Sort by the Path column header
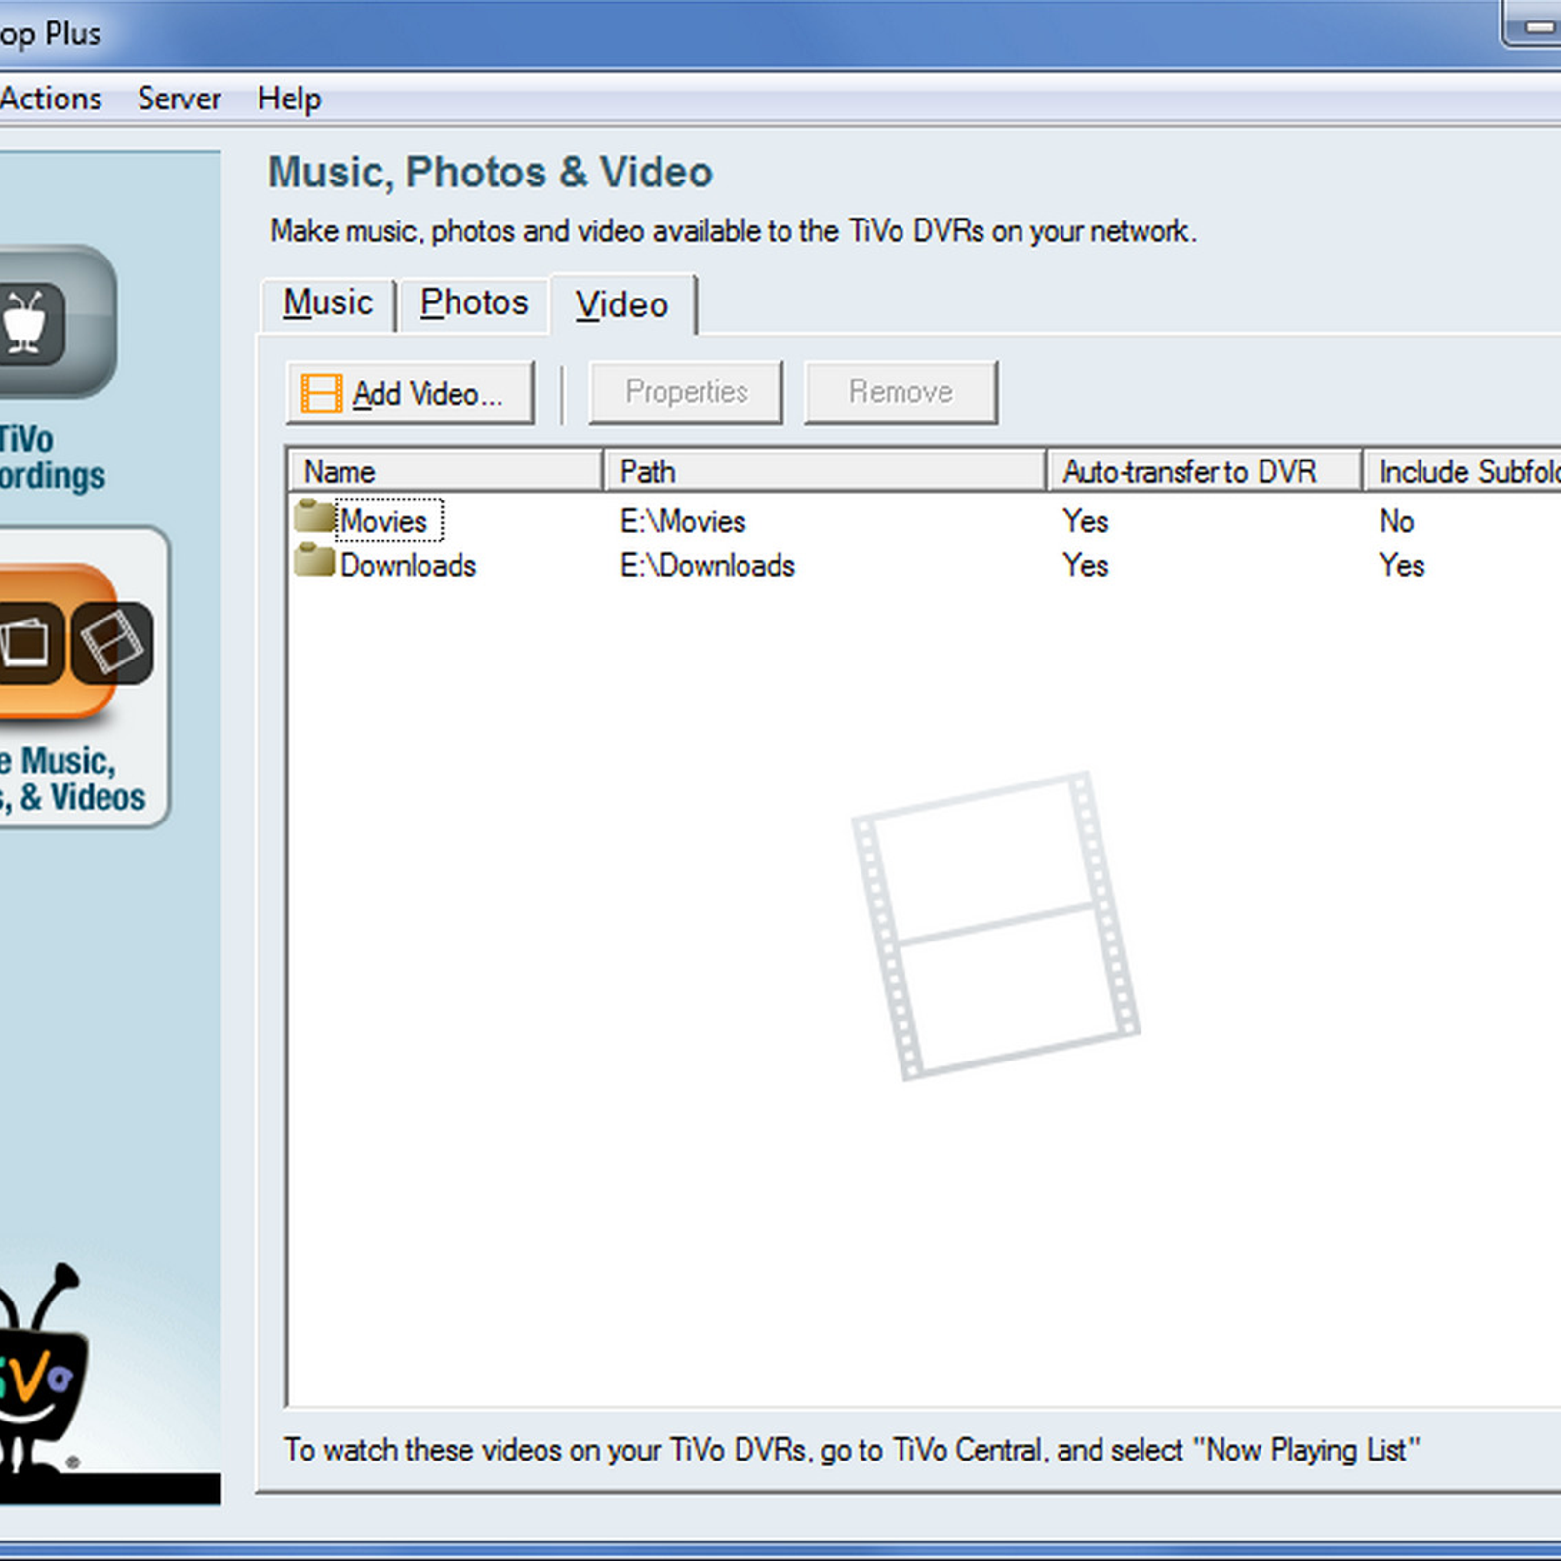The image size is (1561, 1561). click(825, 471)
